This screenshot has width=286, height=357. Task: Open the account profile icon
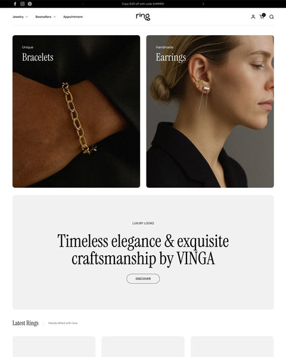[253, 17]
